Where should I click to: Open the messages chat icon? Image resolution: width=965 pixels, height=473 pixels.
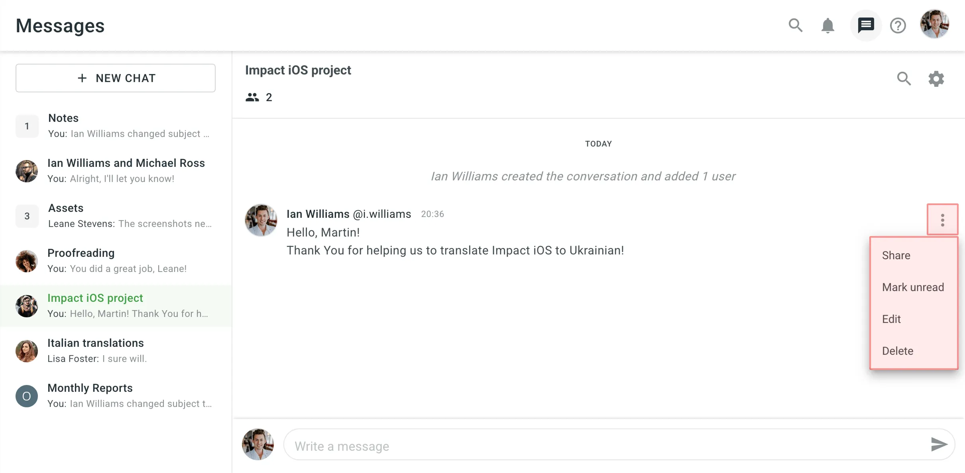[866, 25]
